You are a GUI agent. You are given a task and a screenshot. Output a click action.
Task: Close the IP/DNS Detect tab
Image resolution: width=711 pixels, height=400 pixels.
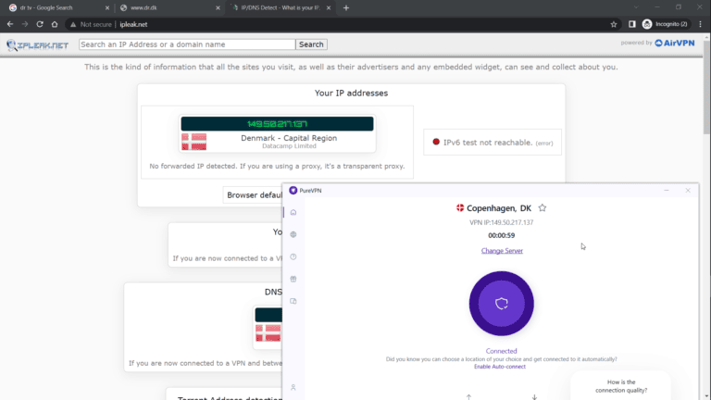[329, 7]
